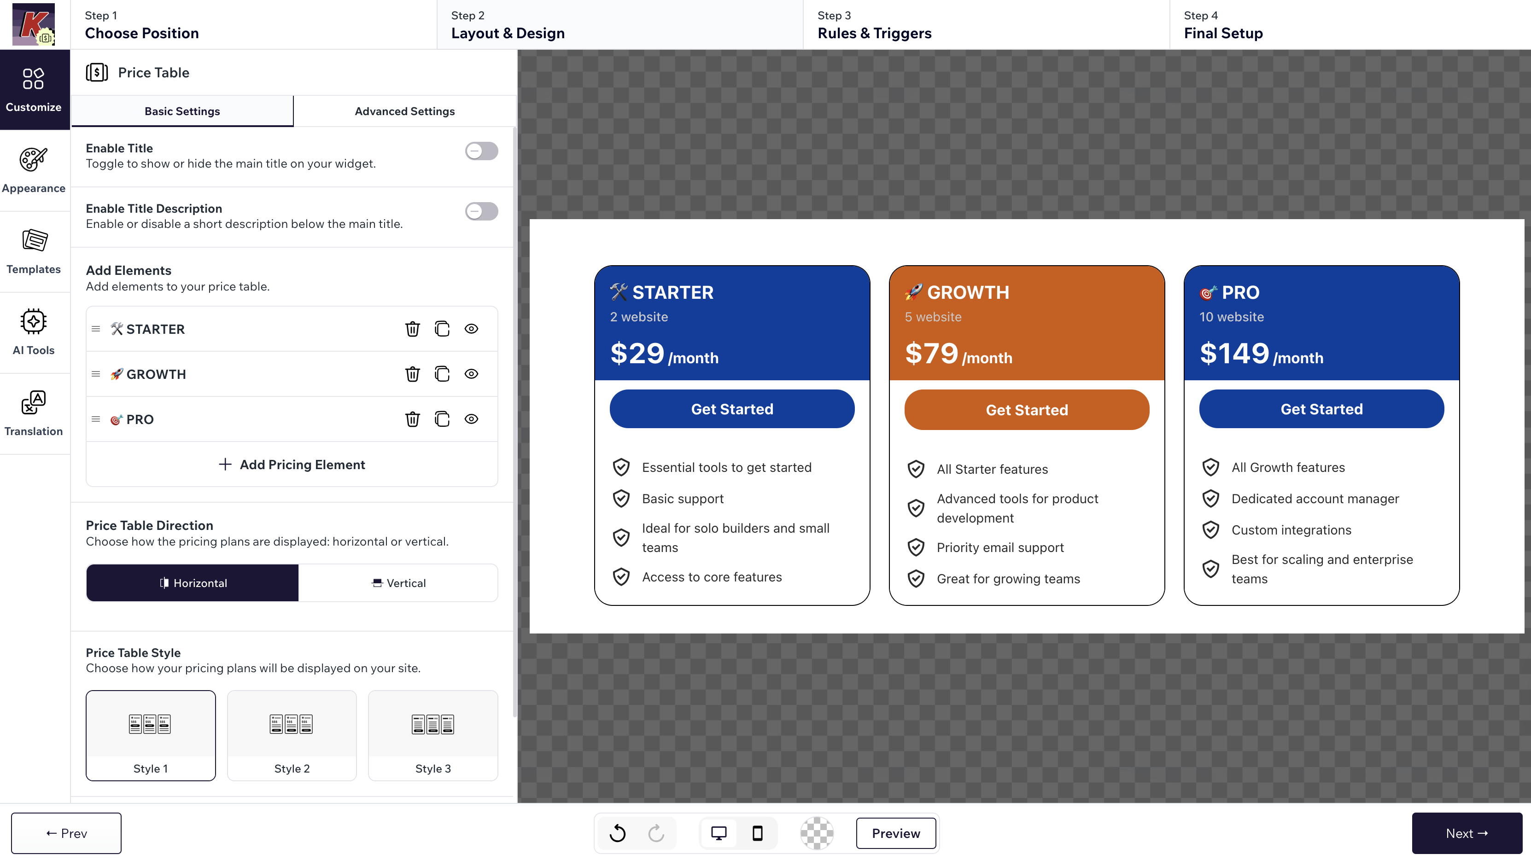Click the STARTER element drag handle

96,328
